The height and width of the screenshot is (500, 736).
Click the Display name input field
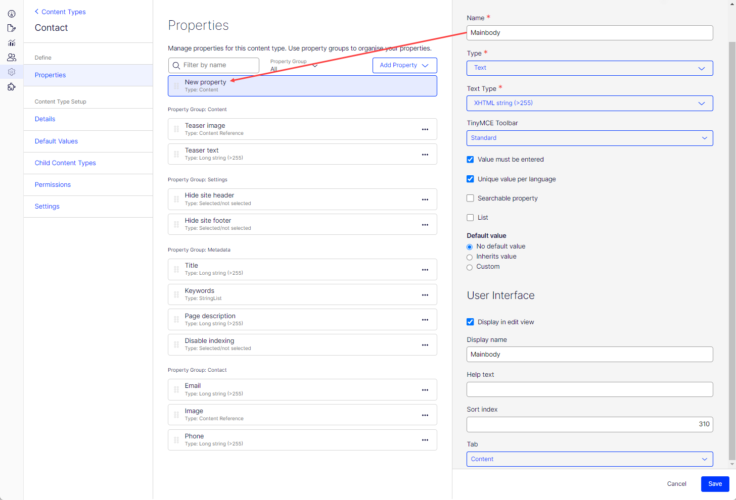pos(589,355)
